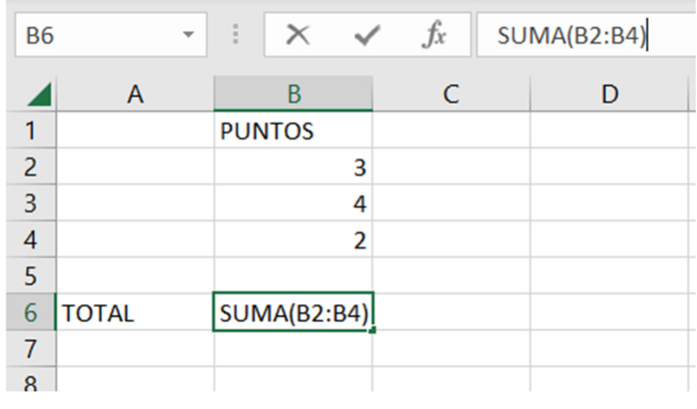Screen dimensions: 697x409
Task: Select column A header
Action: pyautogui.click(x=135, y=94)
